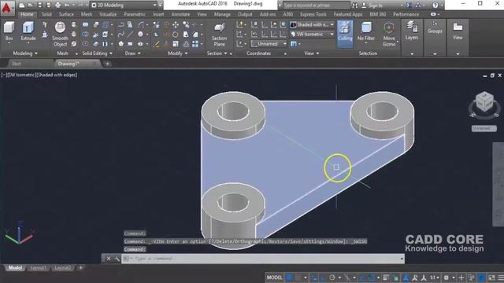Add a new drawing tab with plus

107,64
